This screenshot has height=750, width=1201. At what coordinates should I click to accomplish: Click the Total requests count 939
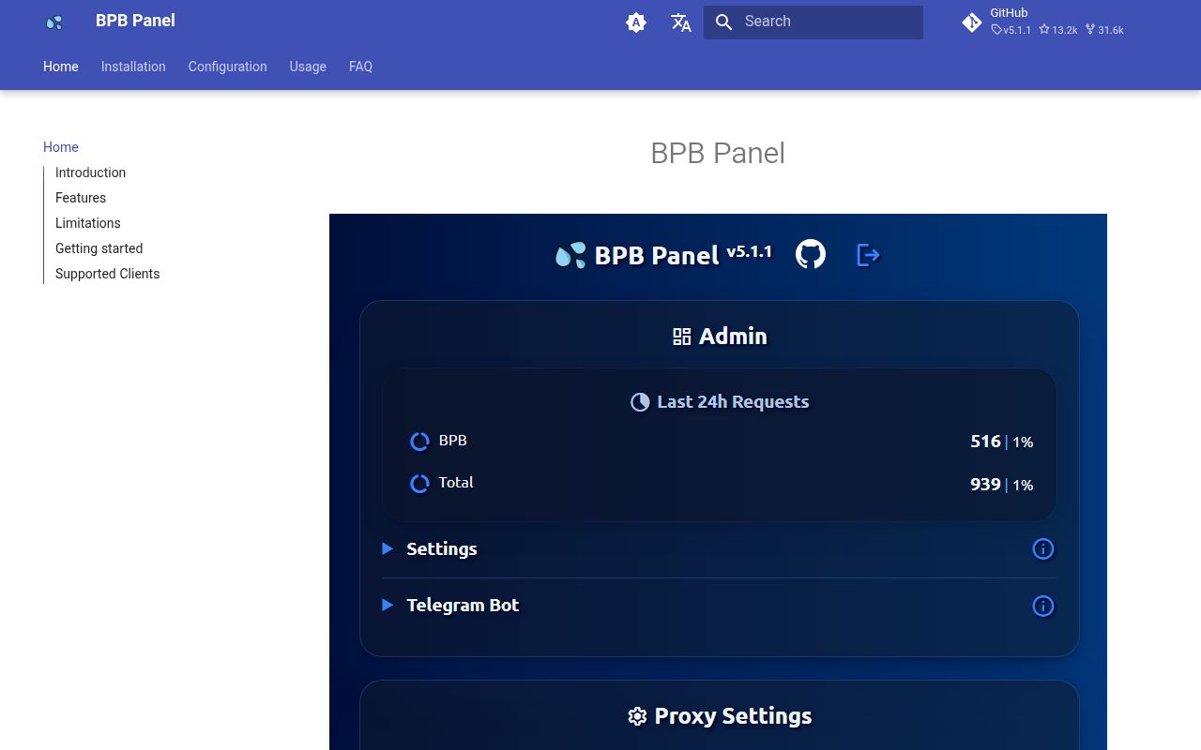(x=985, y=485)
